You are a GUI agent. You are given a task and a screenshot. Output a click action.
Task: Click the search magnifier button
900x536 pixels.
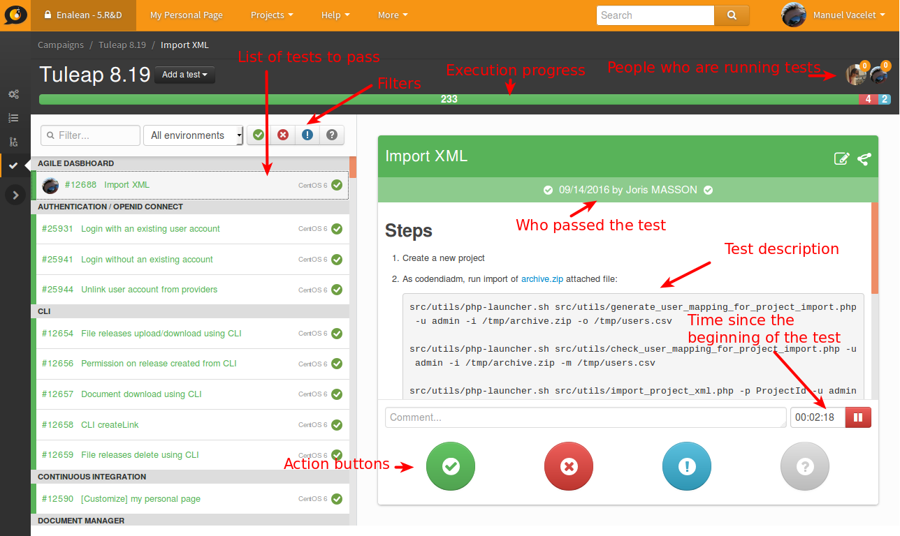[x=732, y=15]
